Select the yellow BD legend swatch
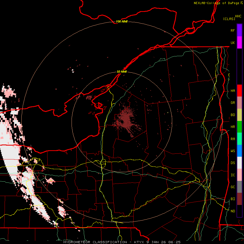The height and width of the screenshot is (244, 244). (x=239, y=115)
